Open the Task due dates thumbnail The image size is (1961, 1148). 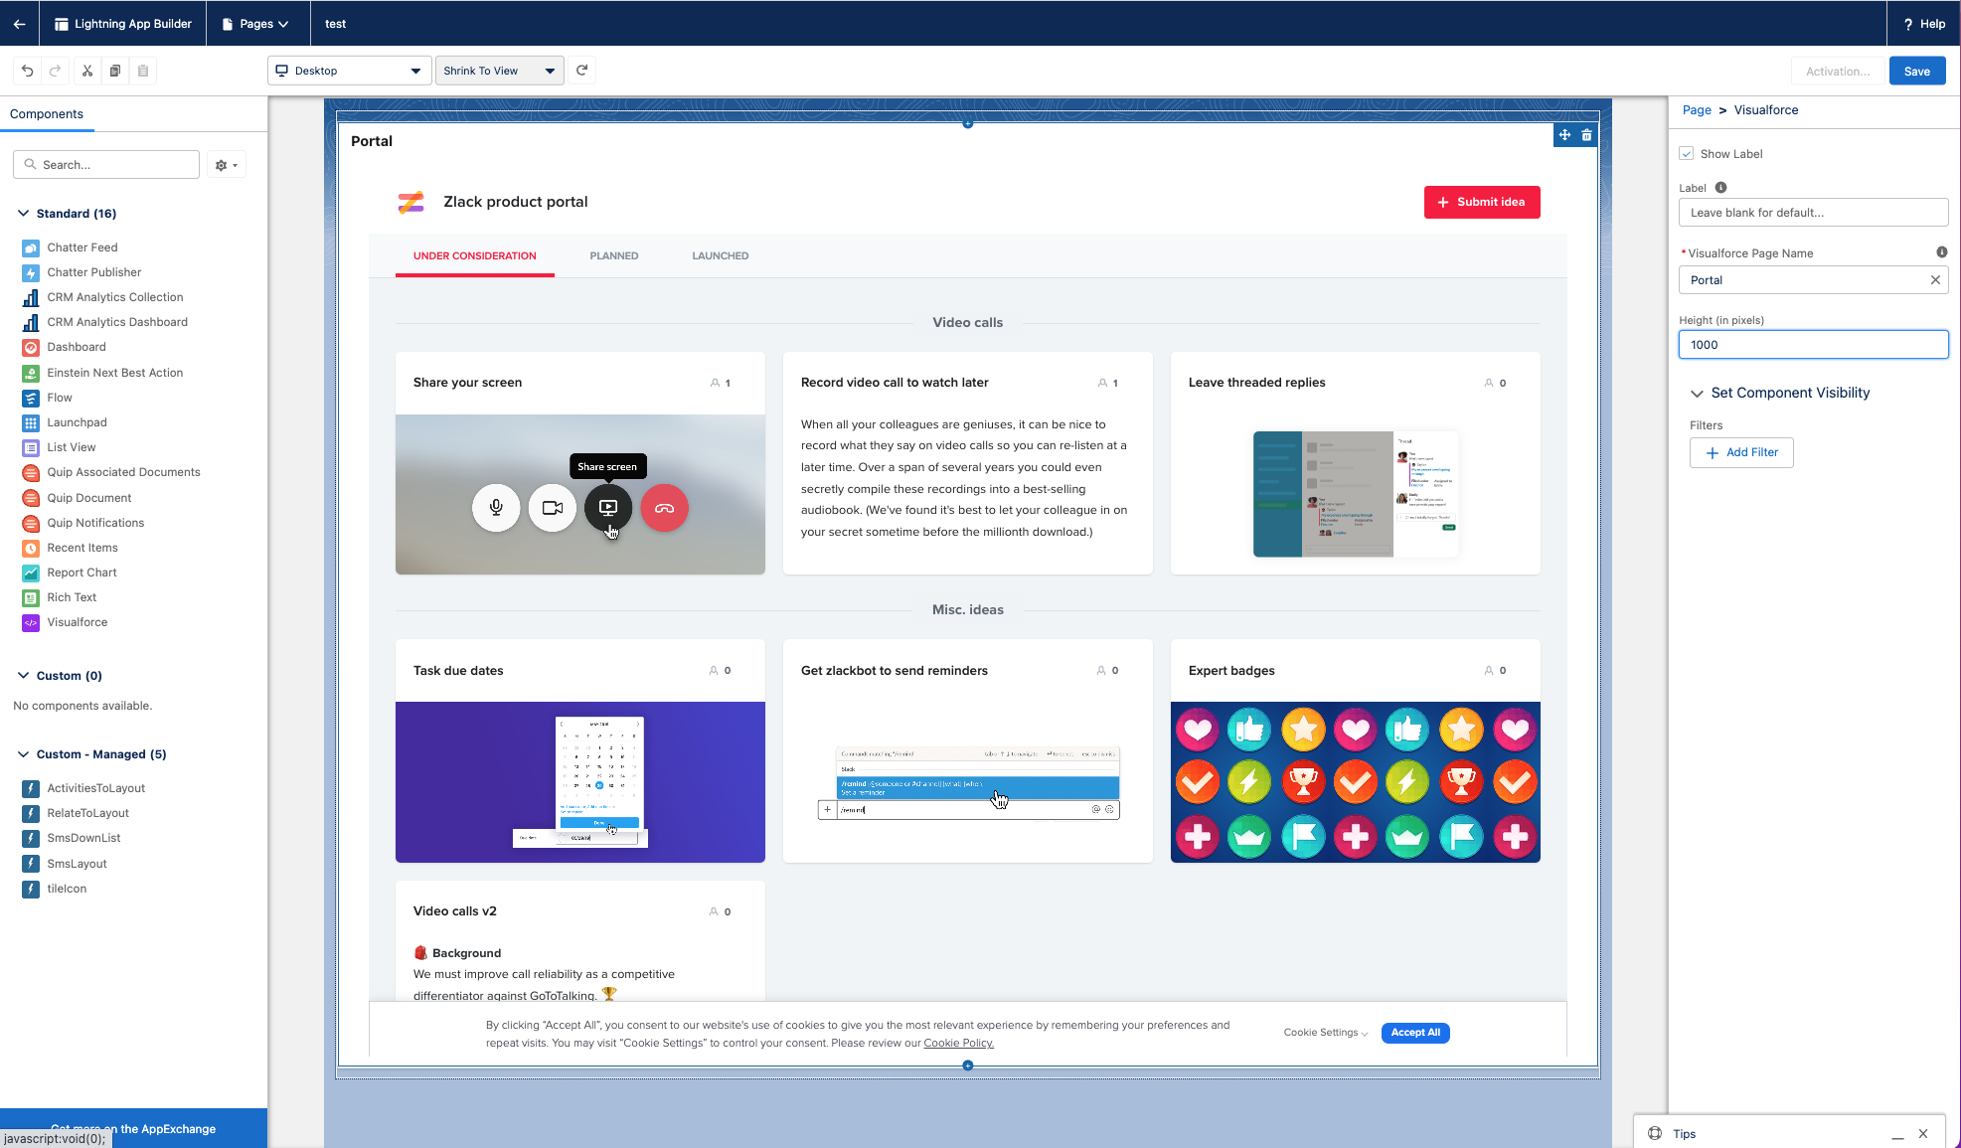tap(580, 782)
